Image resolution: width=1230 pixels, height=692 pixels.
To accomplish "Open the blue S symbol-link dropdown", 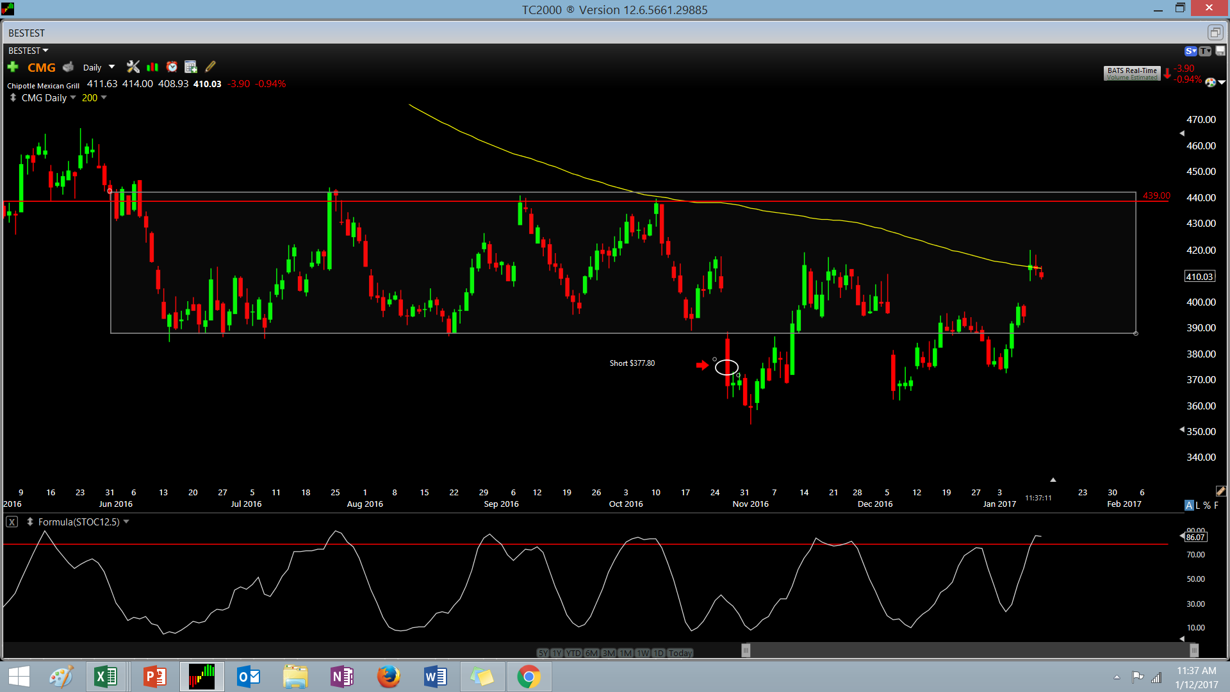I will point(1191,51).
